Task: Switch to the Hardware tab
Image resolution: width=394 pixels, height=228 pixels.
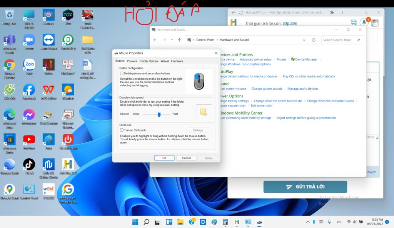Action: (x=177, y=61)
